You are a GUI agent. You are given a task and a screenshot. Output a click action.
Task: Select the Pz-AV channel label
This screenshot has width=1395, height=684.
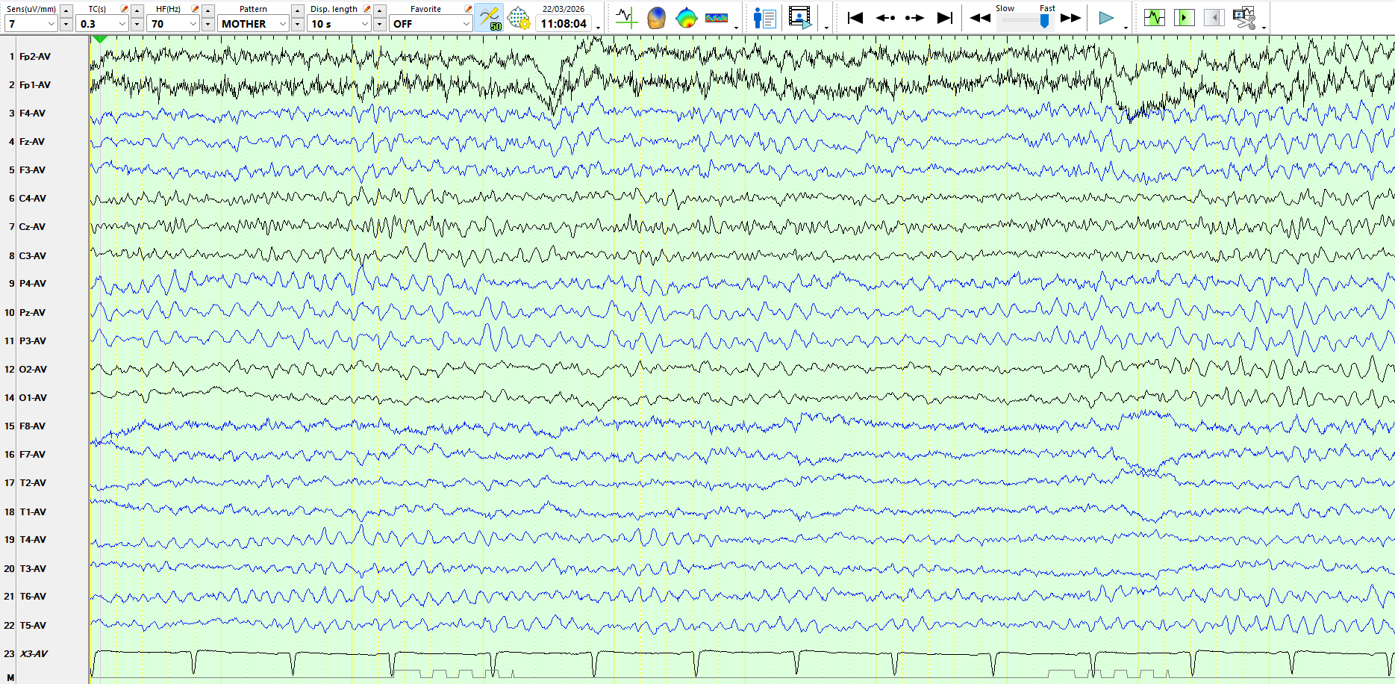32,312
